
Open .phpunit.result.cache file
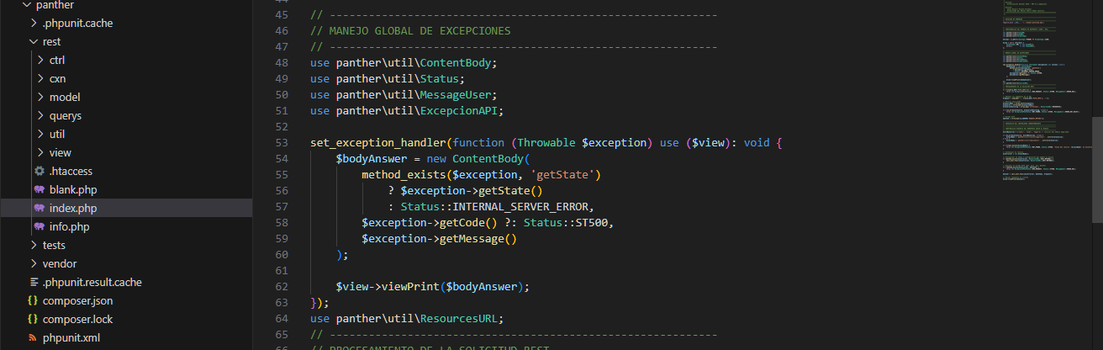(92, 282)
